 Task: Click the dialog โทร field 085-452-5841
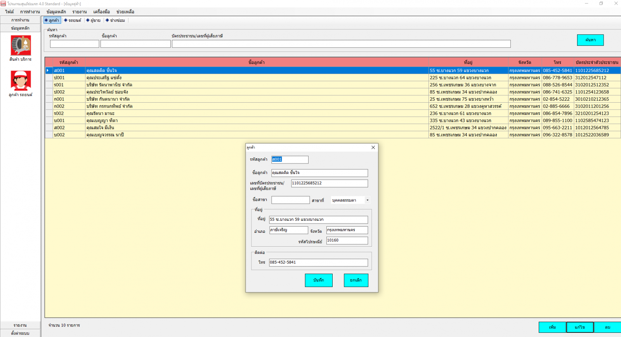(x=318, y=263)
